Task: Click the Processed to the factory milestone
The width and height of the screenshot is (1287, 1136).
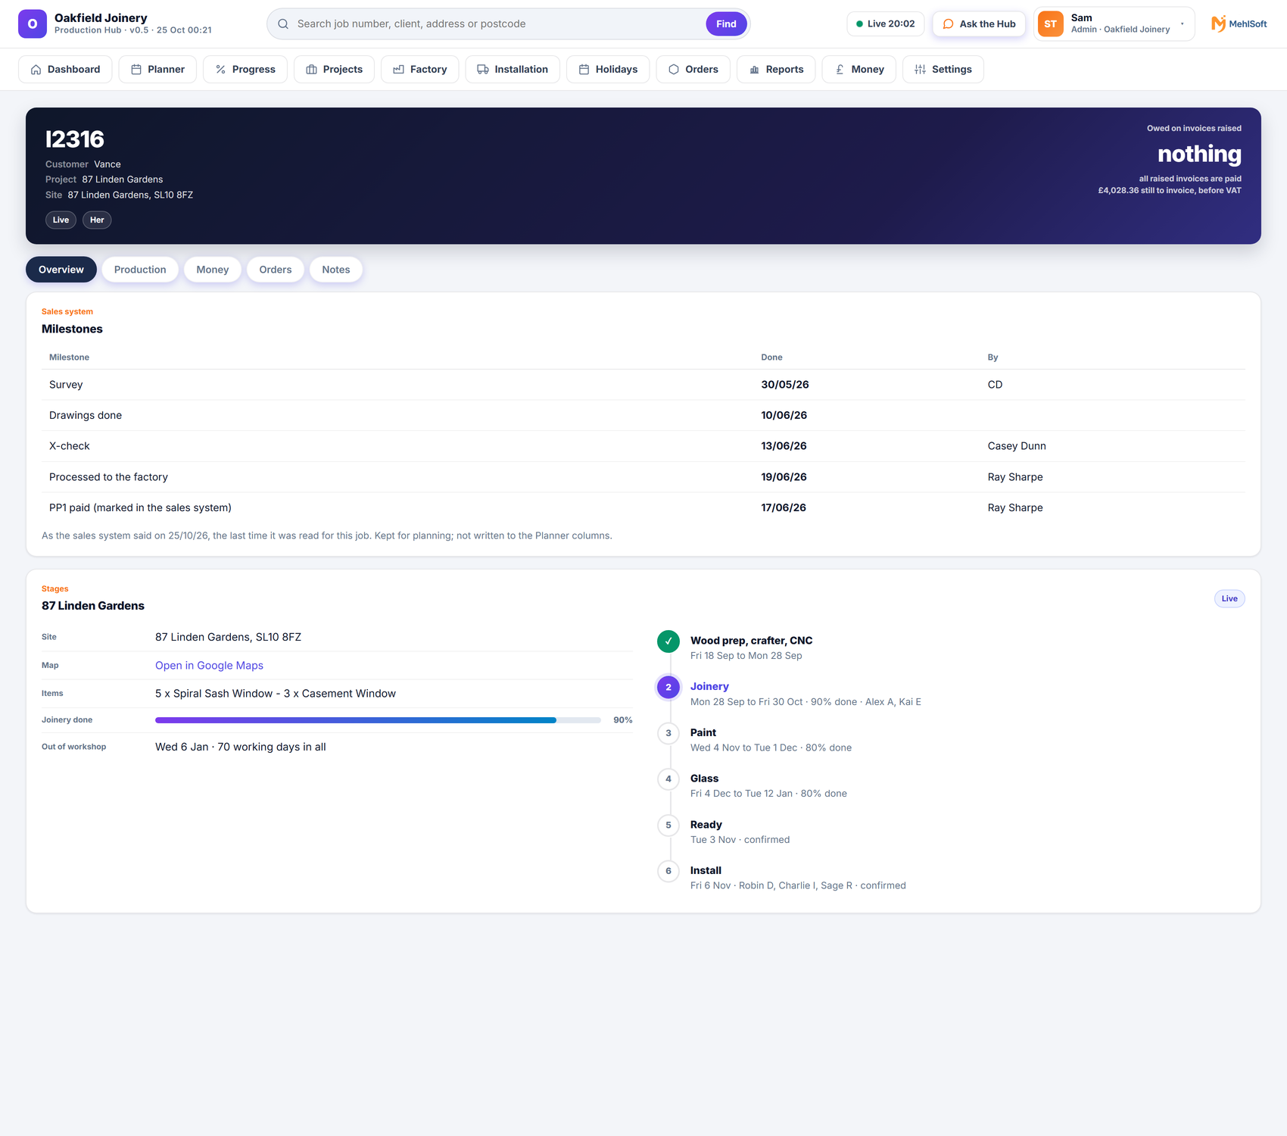Action: coord(108,477)
